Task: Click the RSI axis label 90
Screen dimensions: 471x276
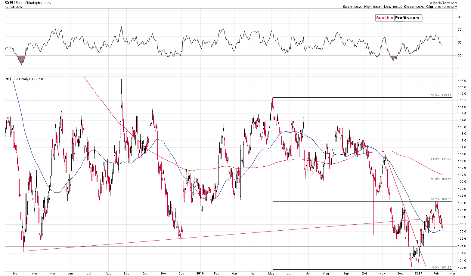Action: tap(460, 17)
